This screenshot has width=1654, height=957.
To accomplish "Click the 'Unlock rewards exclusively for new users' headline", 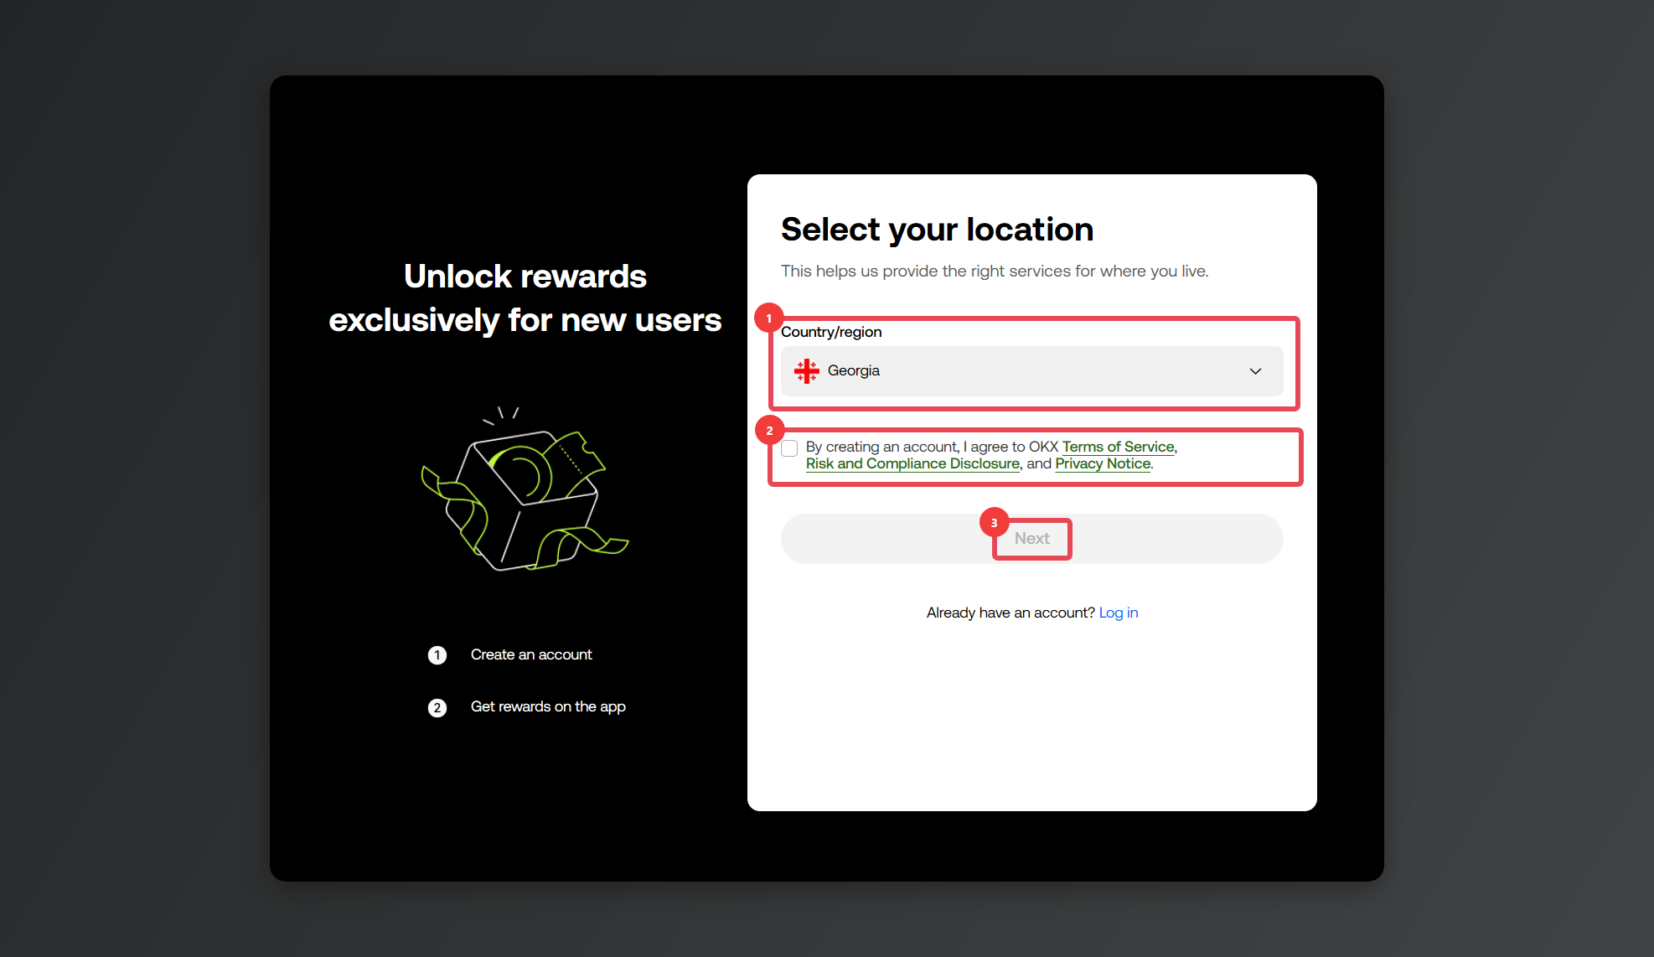I will 525,298.
